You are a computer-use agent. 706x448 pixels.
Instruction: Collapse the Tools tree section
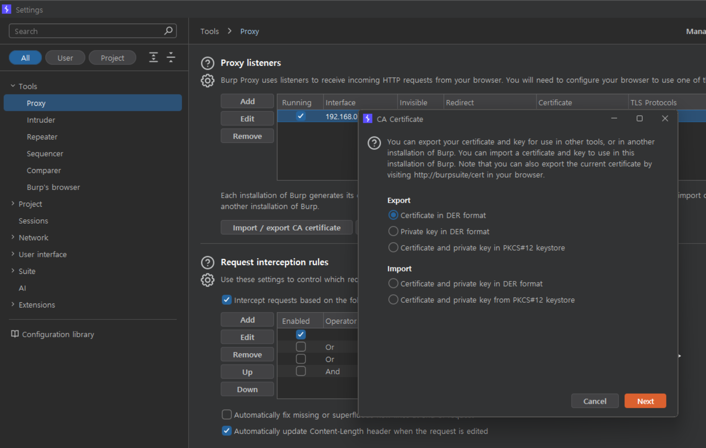point(13,86)
